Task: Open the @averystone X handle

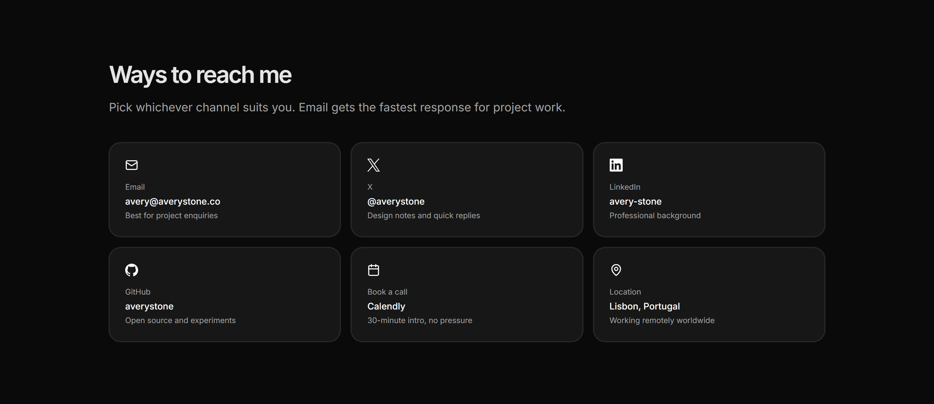Action: tap(396, 202)
